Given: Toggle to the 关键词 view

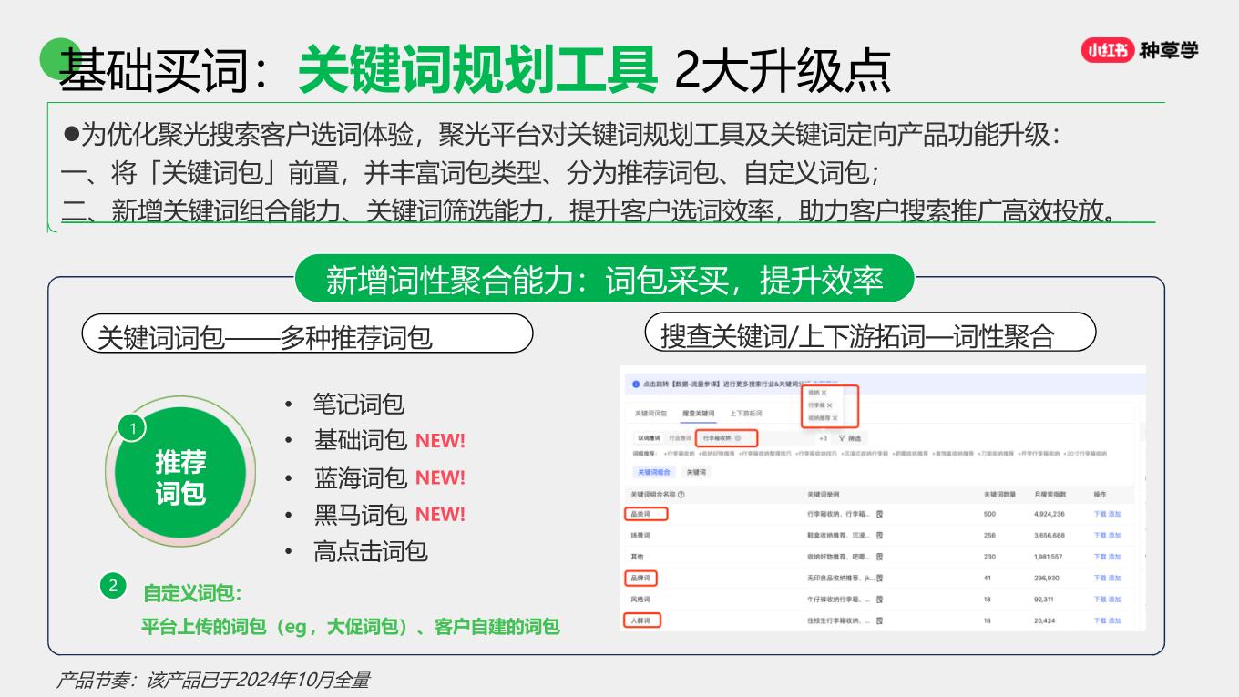Looking at the screenshot, I should pyautogui.click(x=696, y=472).
